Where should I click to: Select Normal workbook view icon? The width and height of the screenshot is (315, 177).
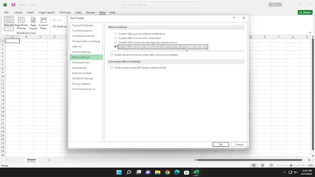[x=9, y=23]
